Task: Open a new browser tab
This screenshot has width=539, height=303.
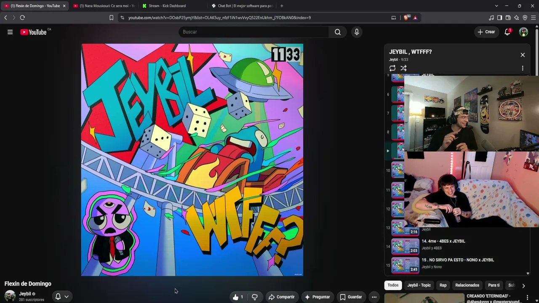Action: tap(282, 6)
